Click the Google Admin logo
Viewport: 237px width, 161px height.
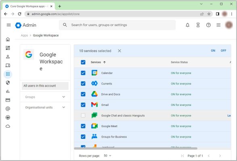26,25
